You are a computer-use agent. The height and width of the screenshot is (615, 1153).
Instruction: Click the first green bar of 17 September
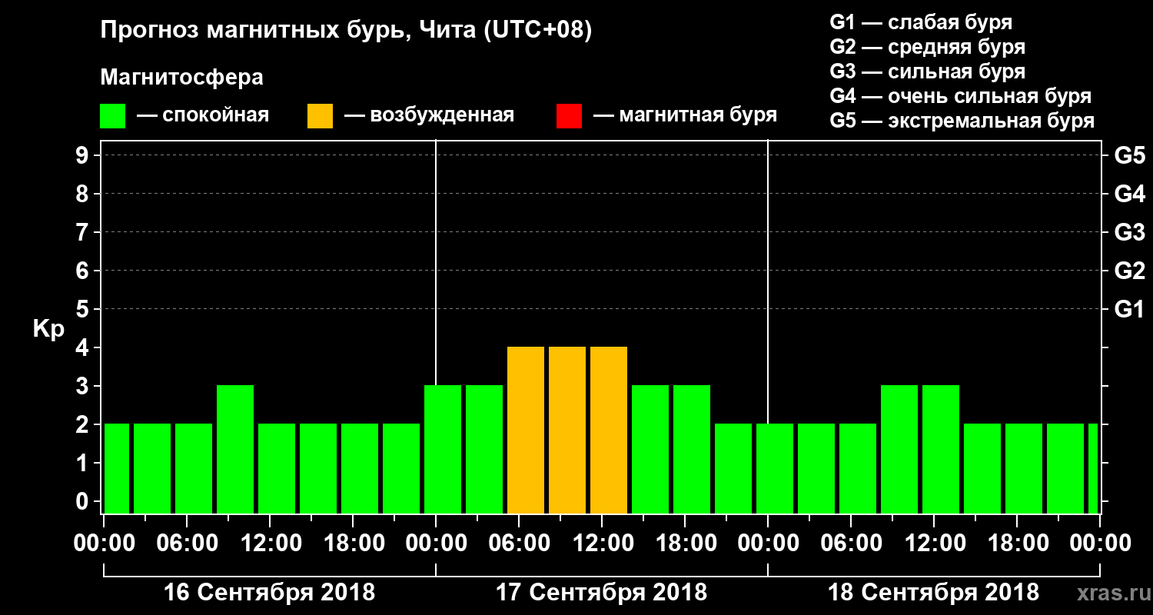click(443, 450)
